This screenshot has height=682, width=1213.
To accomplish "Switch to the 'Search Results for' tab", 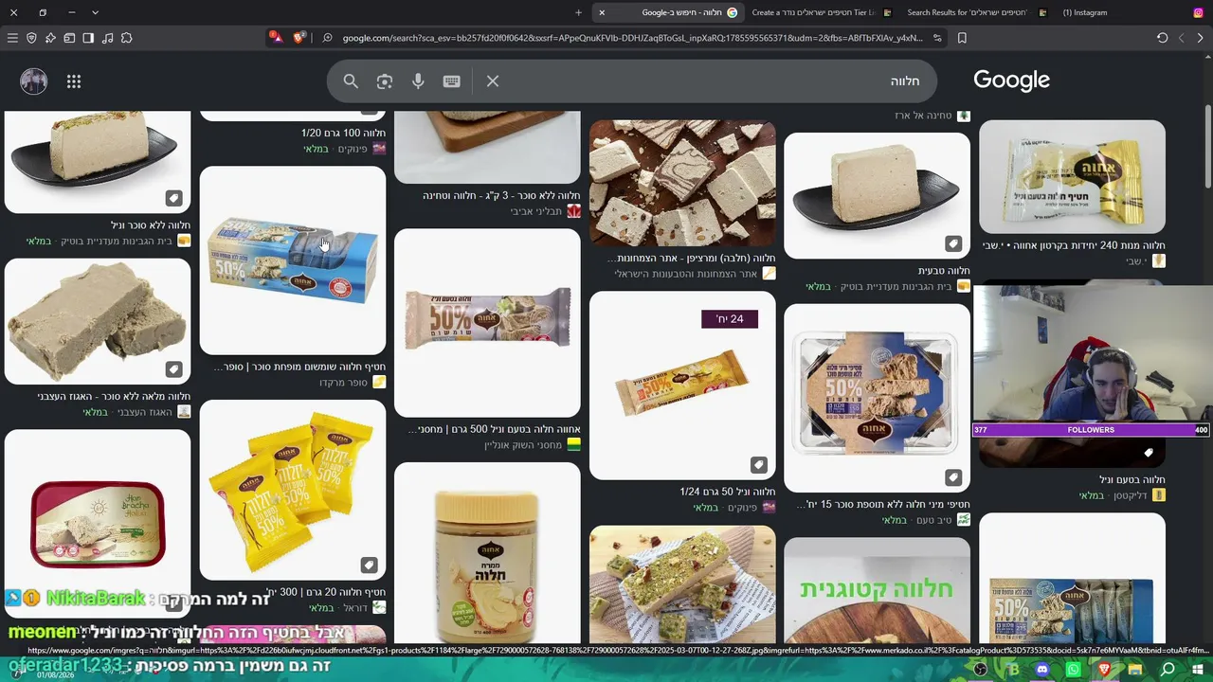I will pyautogui.click(x=976, y=12).
